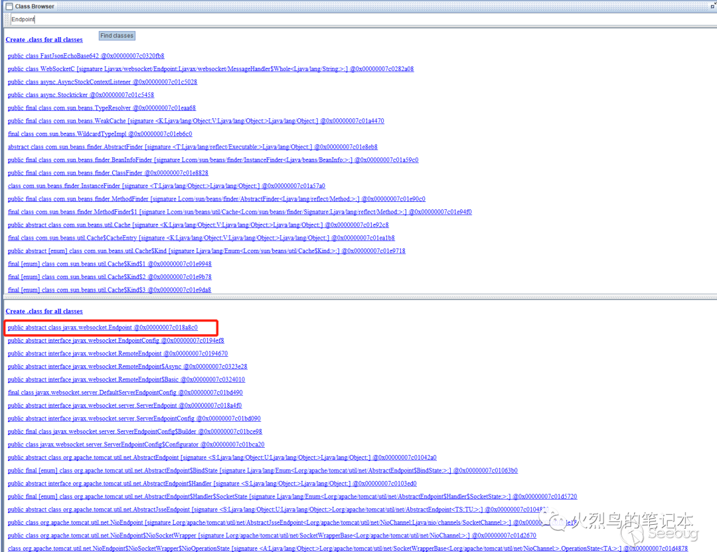The width and height of the screenshot is (717, 552).
Task: Open the WebSocketC class link
Action: pyautogui.click(x=210, y=69)
